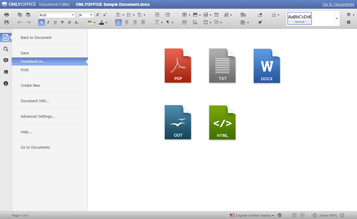This screenshot has height=219, width=357.
Task: Select Align Left paragraph alignment
Action: pos(118,22)
